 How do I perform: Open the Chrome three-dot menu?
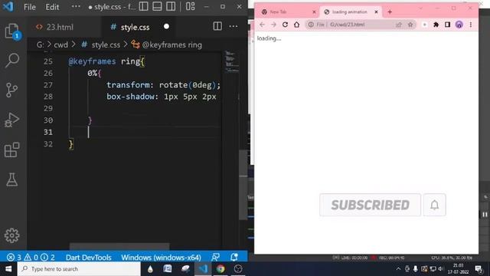[471, 25]
